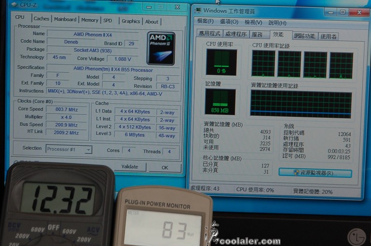Open the Caches tab in CPU-Z
371x246 pixels.
(x=41, y=19)
